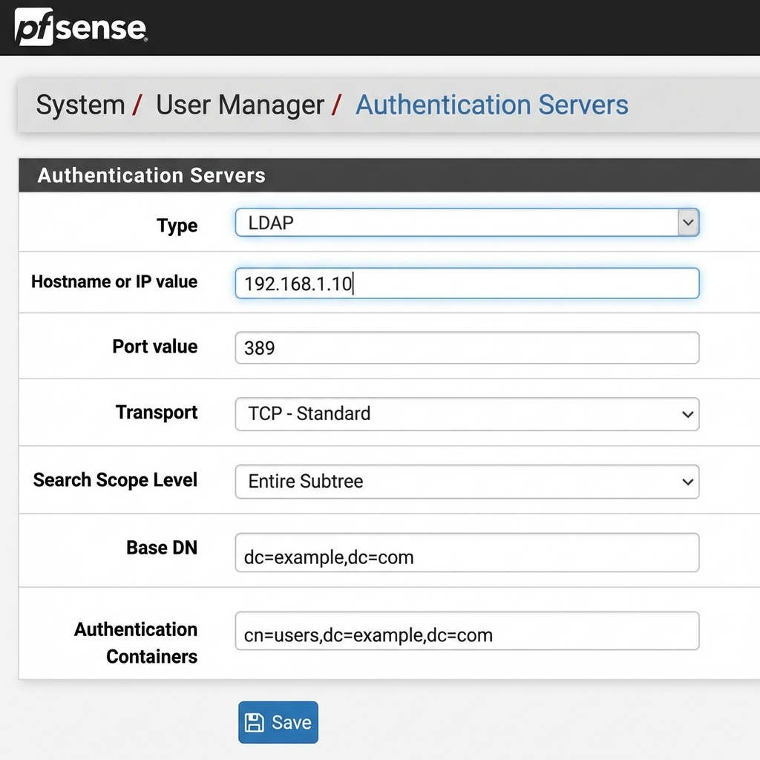Click the dropdown arrow on the Type selector
Image resolution: width=760 pixels, height=760 pixels.
coord(689,222)
